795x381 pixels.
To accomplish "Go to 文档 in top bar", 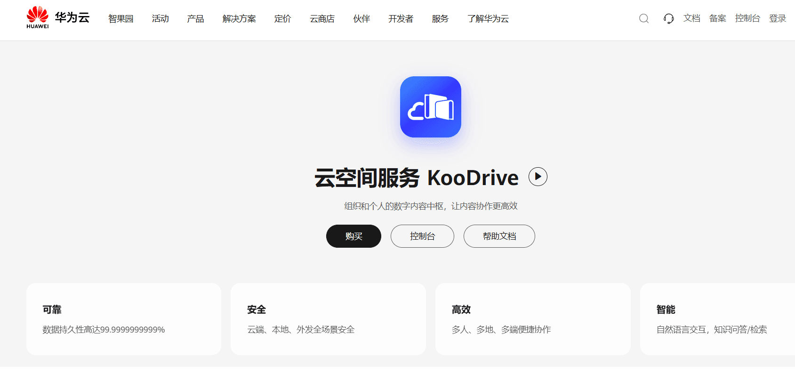I will pos(692,18).
